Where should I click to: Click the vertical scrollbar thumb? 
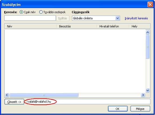[x=147, y=47]
